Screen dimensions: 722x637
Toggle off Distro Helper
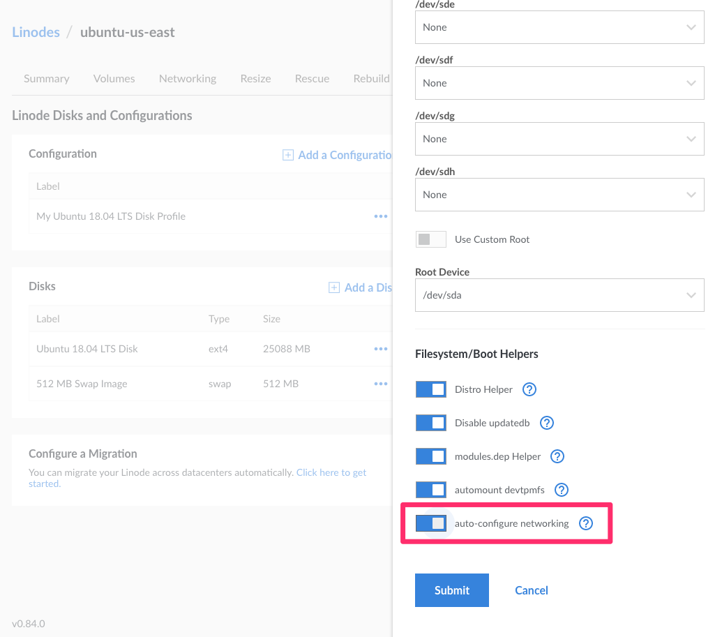point(430,389)
